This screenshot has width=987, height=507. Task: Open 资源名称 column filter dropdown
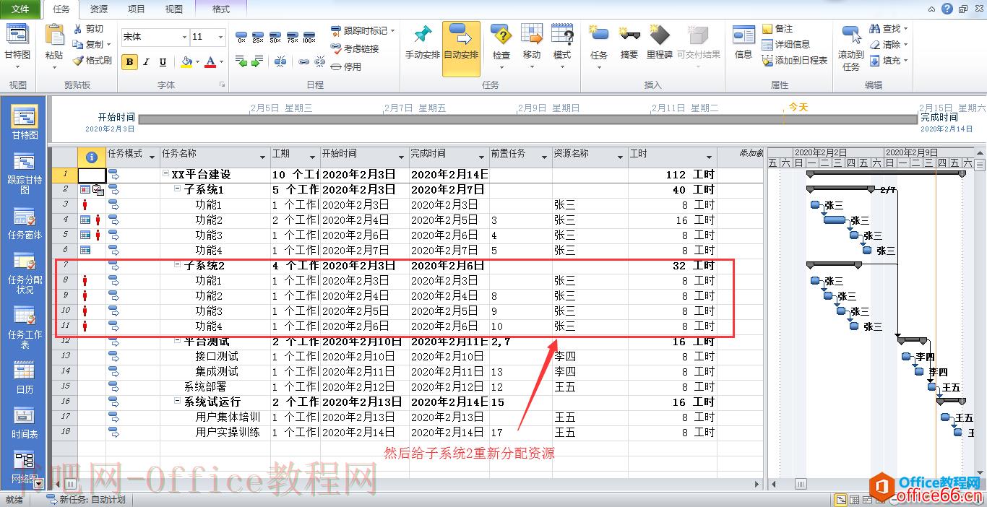[620, 157]
